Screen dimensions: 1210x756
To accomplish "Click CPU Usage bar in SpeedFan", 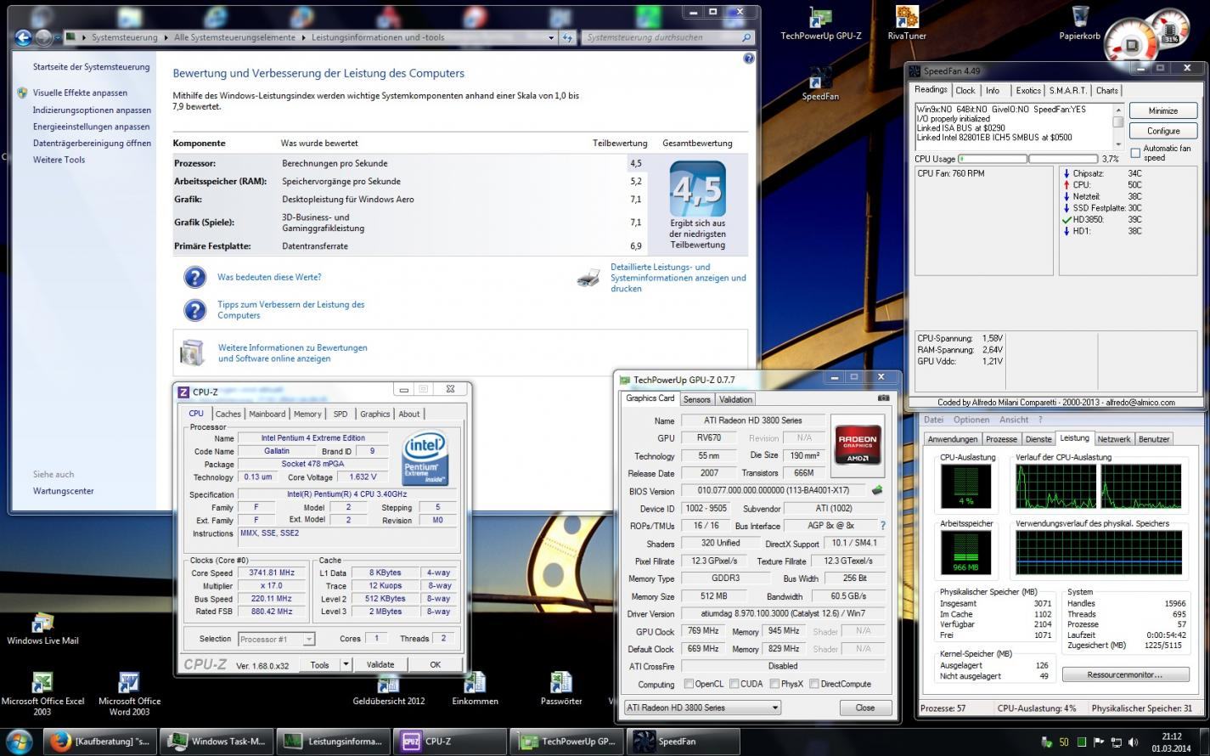I will [x=1029, y=159].
